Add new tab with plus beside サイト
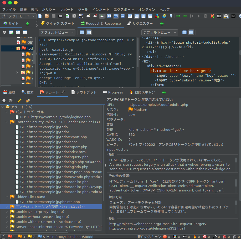241x239 pixels. tap(28, 24)
